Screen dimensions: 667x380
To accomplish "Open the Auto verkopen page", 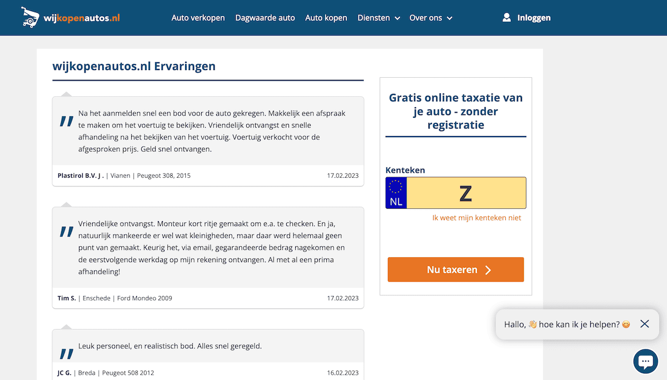I will [x=198, y=18].
